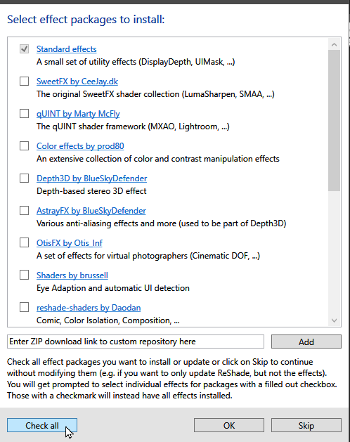Check AstrayFX by BlueSkyDefender box
The image size is (350, 442).
pyautogui.click(x=25, y=211)
